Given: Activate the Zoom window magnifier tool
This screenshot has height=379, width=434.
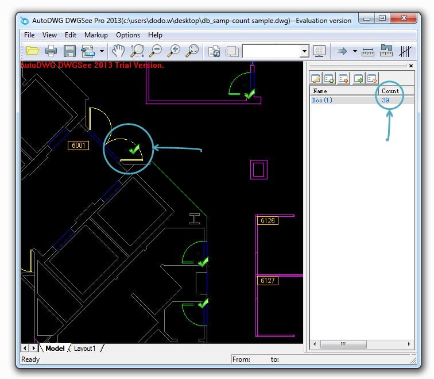Looking at the screenshot, I should (x=137, y=51).
